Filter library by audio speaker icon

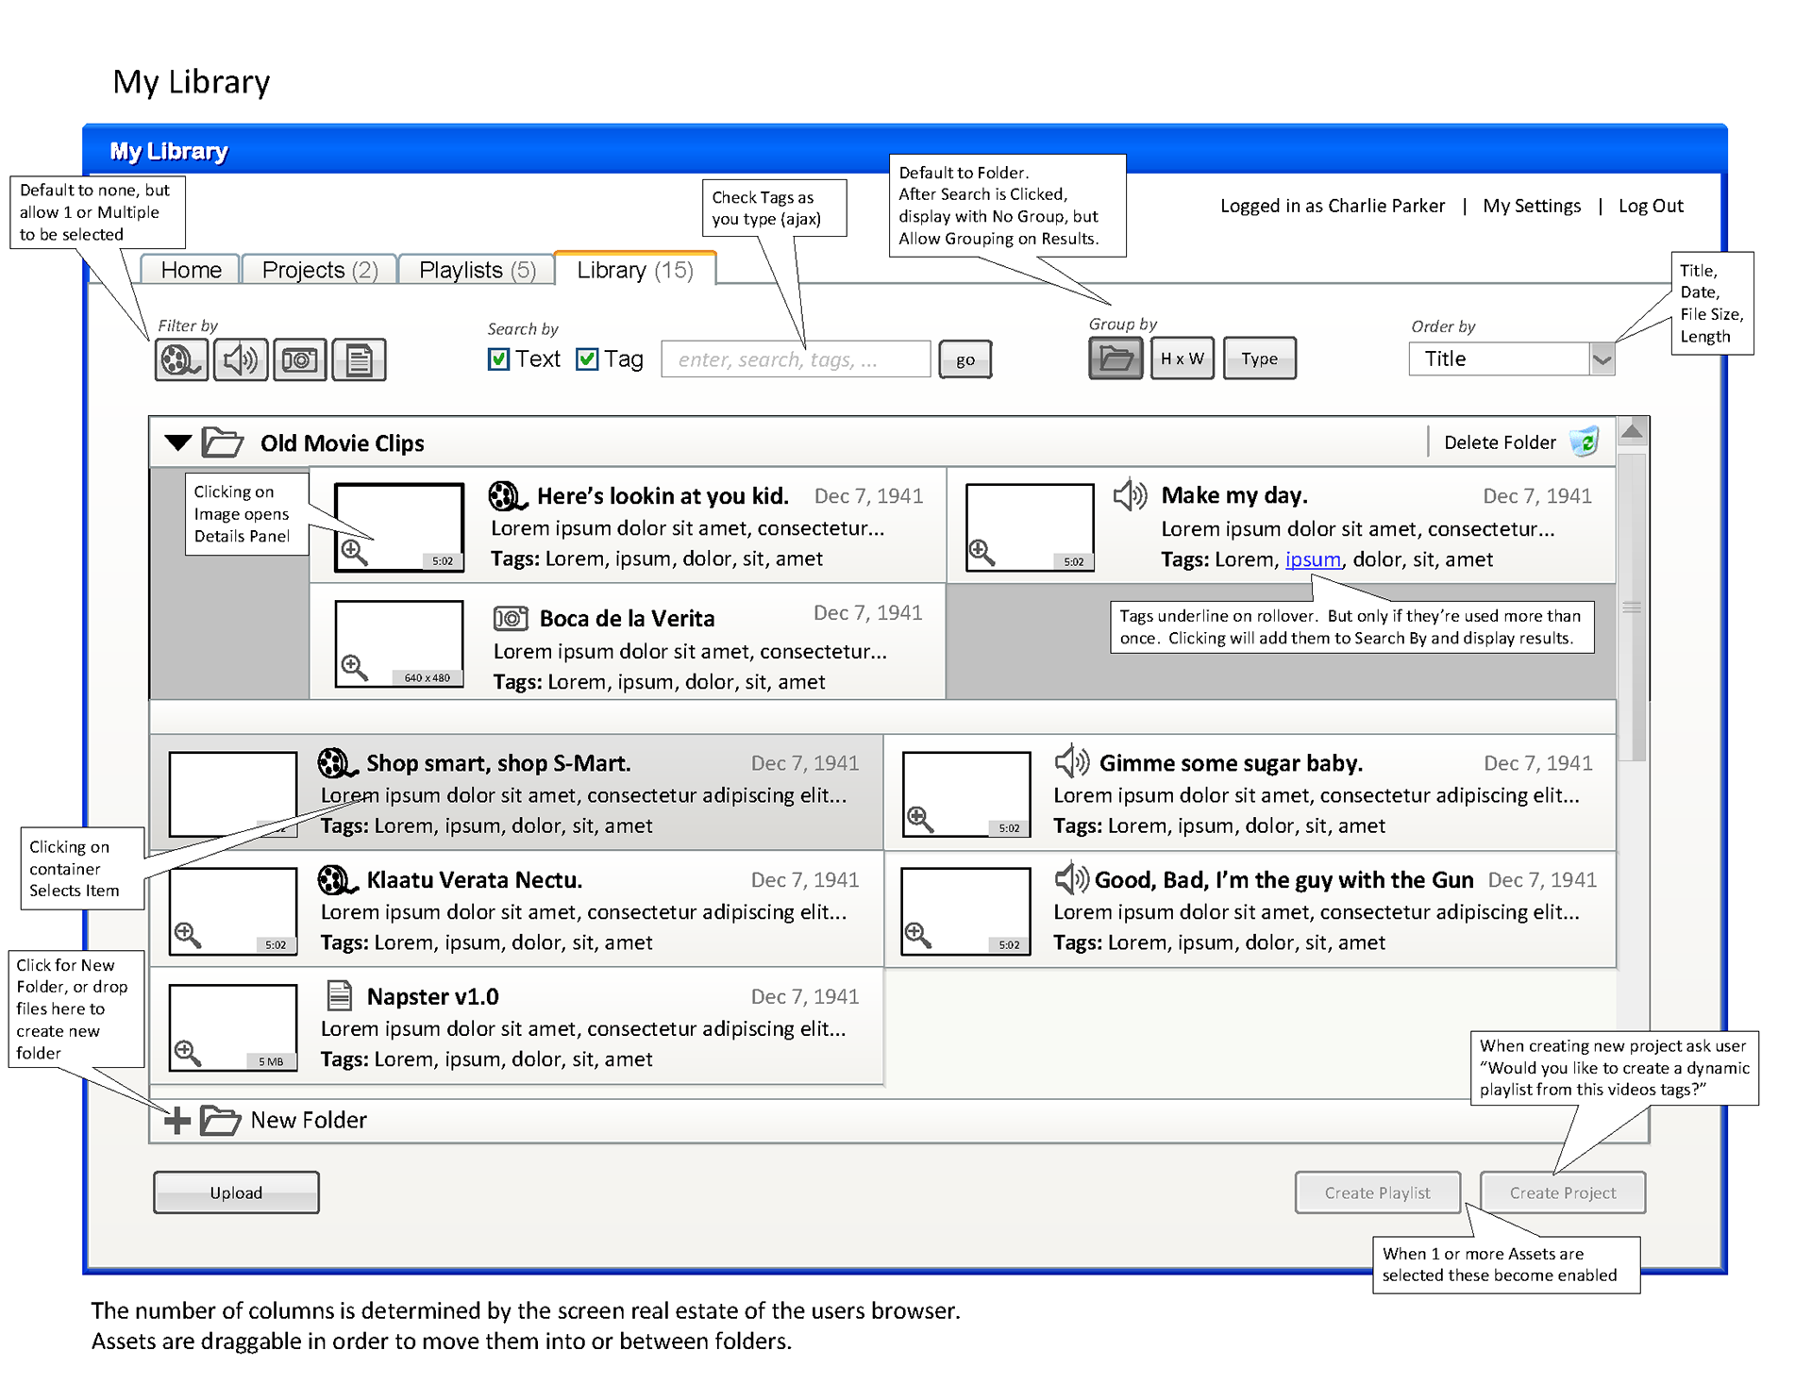click(240, 359)
